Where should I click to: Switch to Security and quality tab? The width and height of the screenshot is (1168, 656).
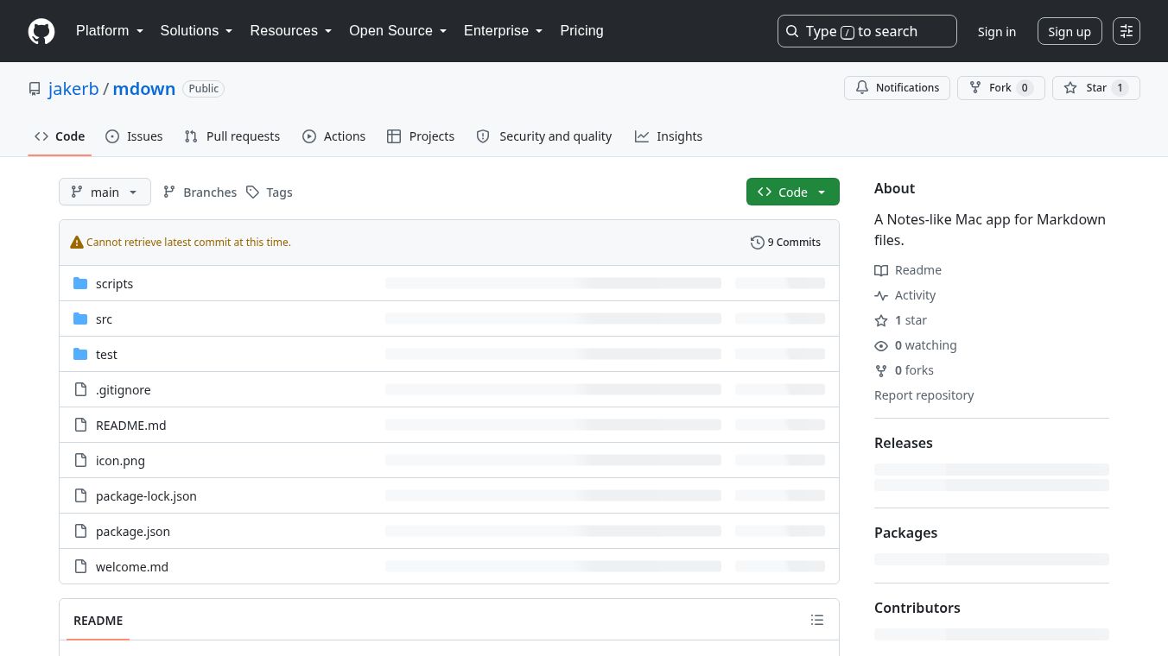coord(544,136)
